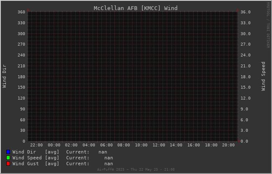Click the green Wind Speed legend swatch
The width and height of the screenshot is (272, 174).
(x=8, y=158)
